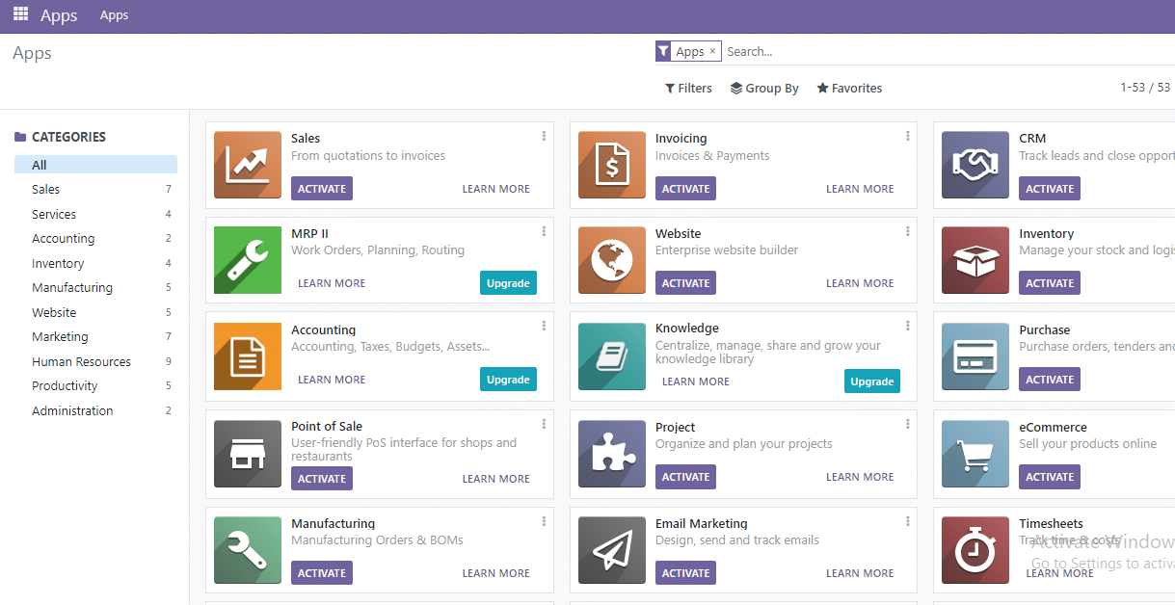This screenshot has width=1175, height=605.
Task: Open the Filters dropdown
Action: tap(688, 88)
